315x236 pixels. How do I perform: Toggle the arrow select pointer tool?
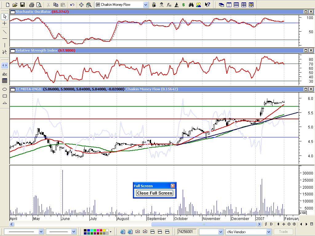pyautogui.click(x=5, y=16)
